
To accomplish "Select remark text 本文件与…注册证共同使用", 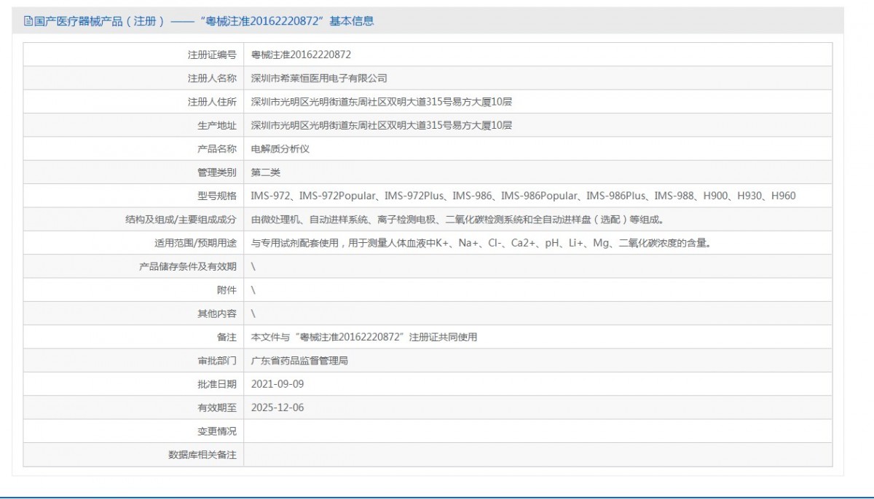I will [x=364, y=337].
